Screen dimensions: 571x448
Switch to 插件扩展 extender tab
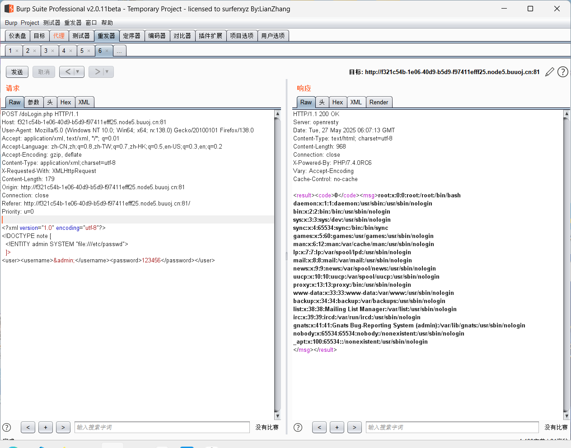click(x=211, y=36)
